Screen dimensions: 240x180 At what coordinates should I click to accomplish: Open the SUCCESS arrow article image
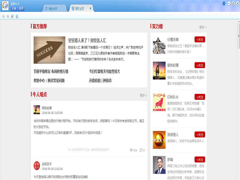click(49, 50)
